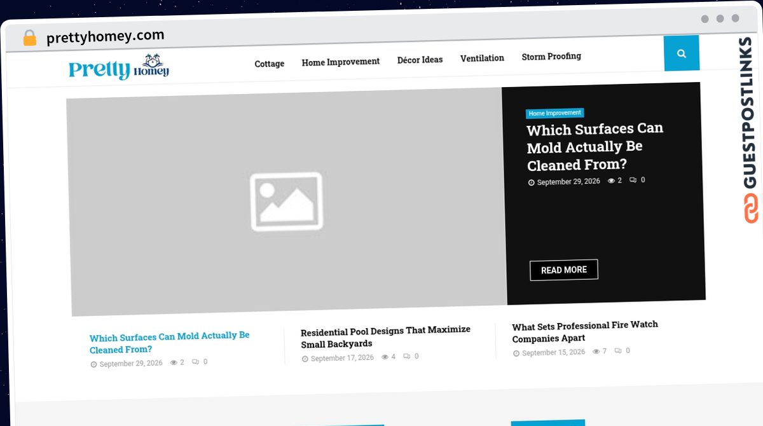Open the Storm Proofing menu item
The image size is (763, 426).
click(551, 57)
